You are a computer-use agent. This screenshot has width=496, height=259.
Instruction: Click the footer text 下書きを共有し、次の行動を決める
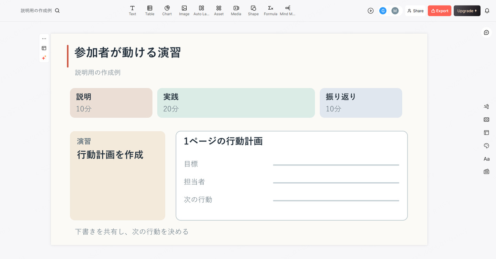pos(132,231)
